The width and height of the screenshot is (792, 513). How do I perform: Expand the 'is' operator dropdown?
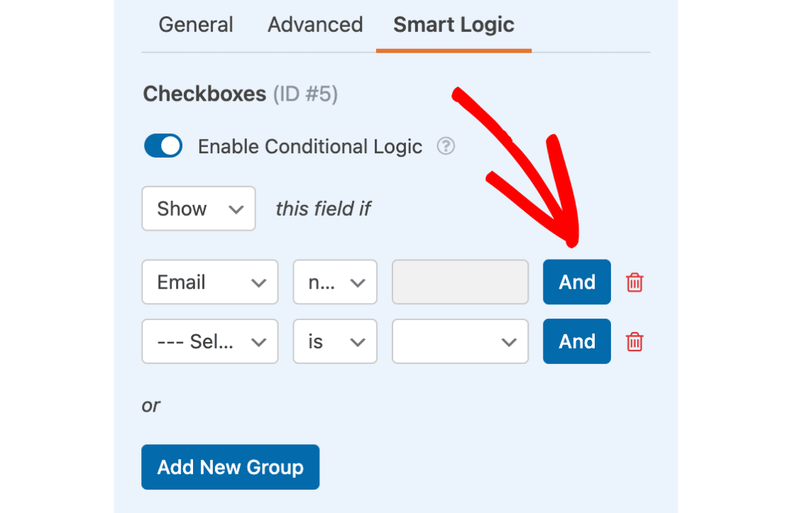coord(335,342)
